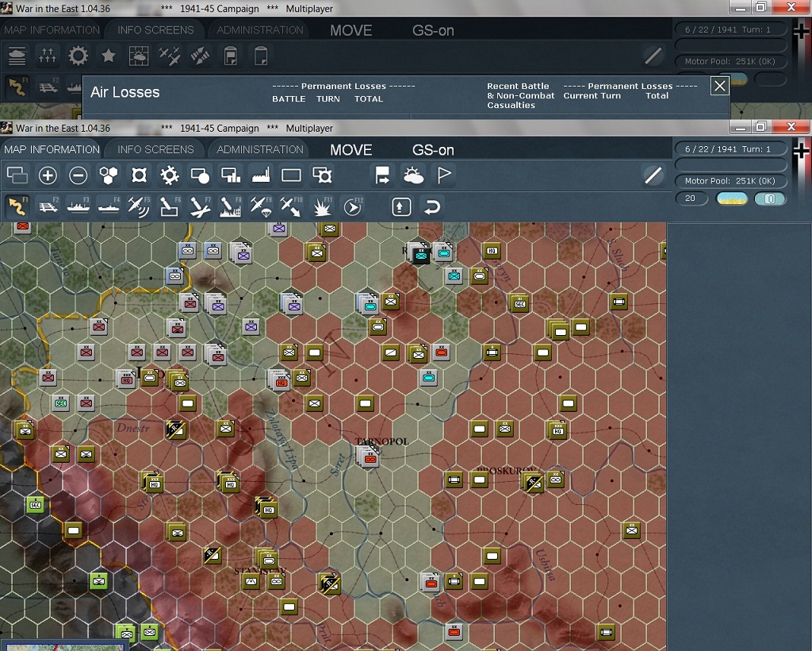The width and height of the screenshot is (812, 651).
Task: Select F1 move mode in front window
Action: [17, 206]
